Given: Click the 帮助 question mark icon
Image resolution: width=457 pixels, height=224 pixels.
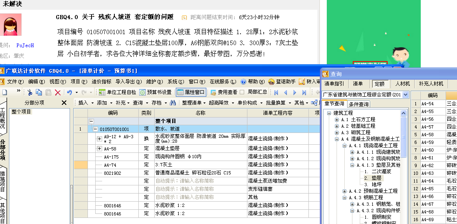Looking at the screenshot, I should pos(243,82).
